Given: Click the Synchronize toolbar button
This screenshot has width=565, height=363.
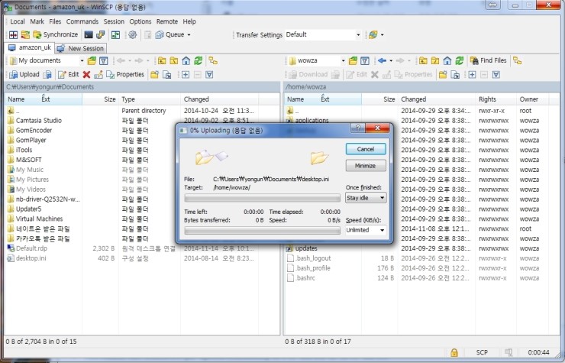Looking at the screenshot, I should pyautogui.click(x=55, y=34).
